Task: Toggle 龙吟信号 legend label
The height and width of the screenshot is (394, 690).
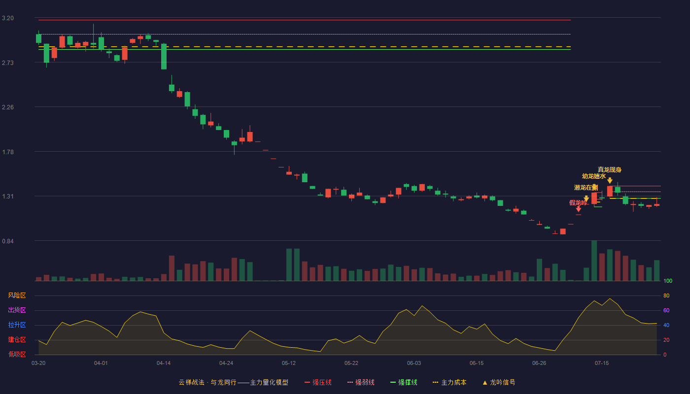Action: point(503,382)
